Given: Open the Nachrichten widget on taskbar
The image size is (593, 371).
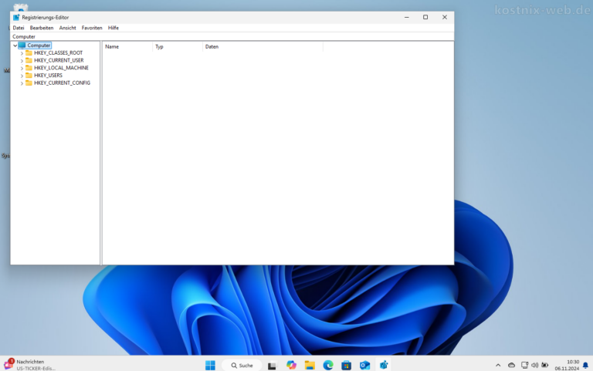Looking at the screenshot, I should click(29, 365).
